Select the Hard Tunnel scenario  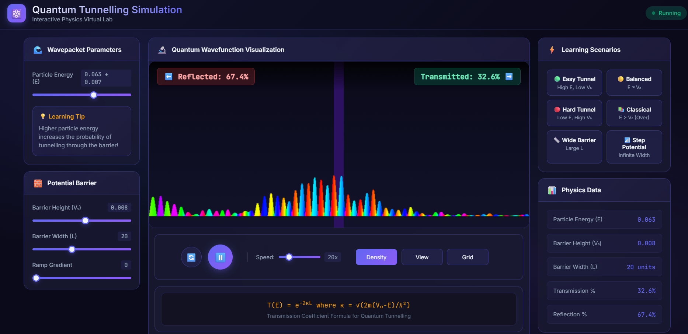(574, 113)
